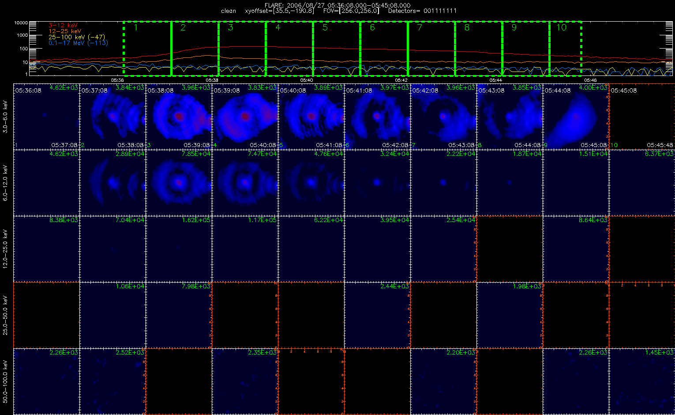Viewport: 675px width, 415px height.
Task: Open the 50.0-100.0 keV image labeled 2.35E+03
Action: point(245,381)
